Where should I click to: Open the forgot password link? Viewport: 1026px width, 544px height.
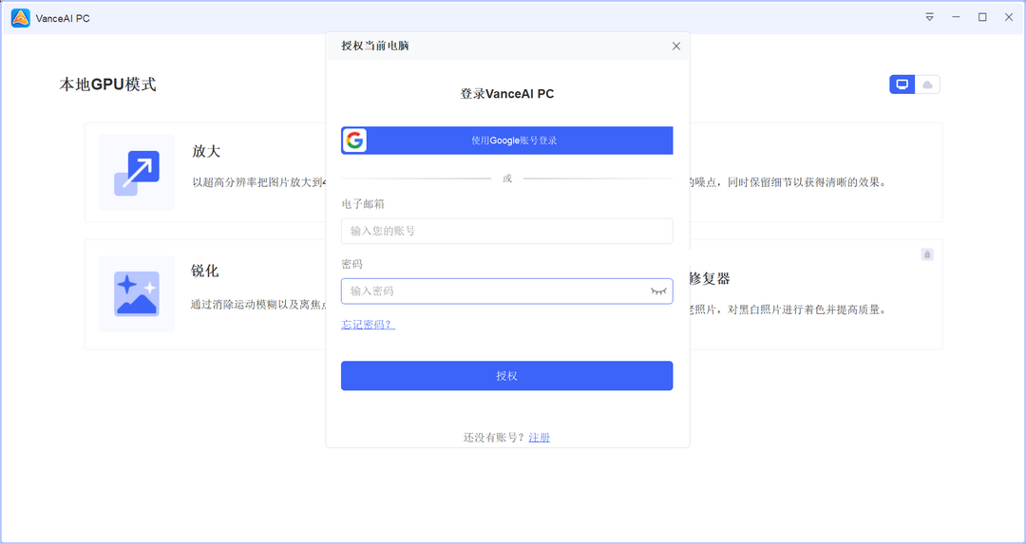point(368,325)
